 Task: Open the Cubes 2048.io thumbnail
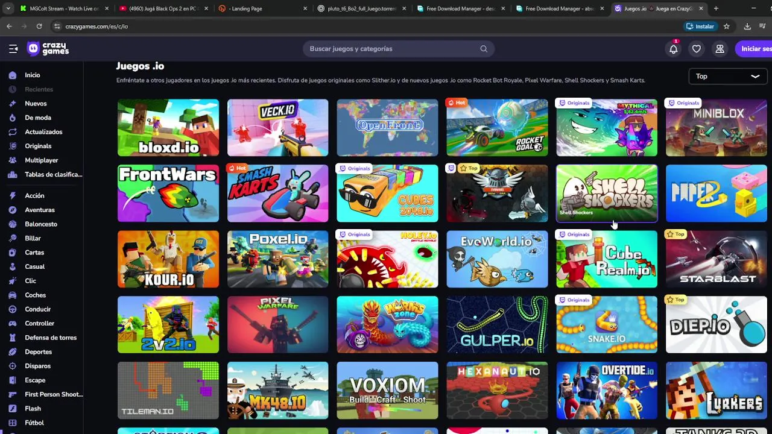coord(387,193)
